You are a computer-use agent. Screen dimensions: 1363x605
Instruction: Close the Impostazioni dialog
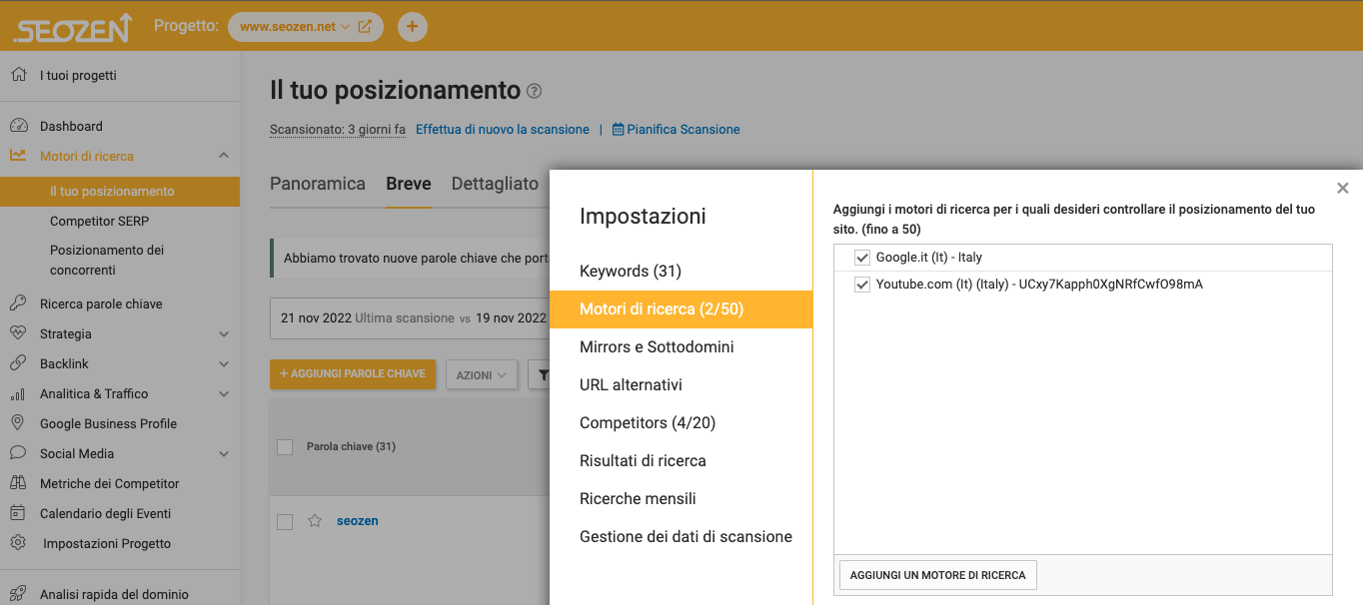point(1343,188)
